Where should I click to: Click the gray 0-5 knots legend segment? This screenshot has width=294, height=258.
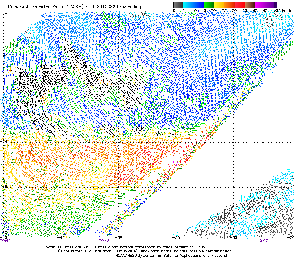click(x=178, y=5)
